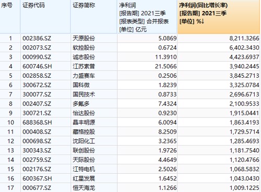
Task: Click the 序号 column header
Action: coord(10,17)
